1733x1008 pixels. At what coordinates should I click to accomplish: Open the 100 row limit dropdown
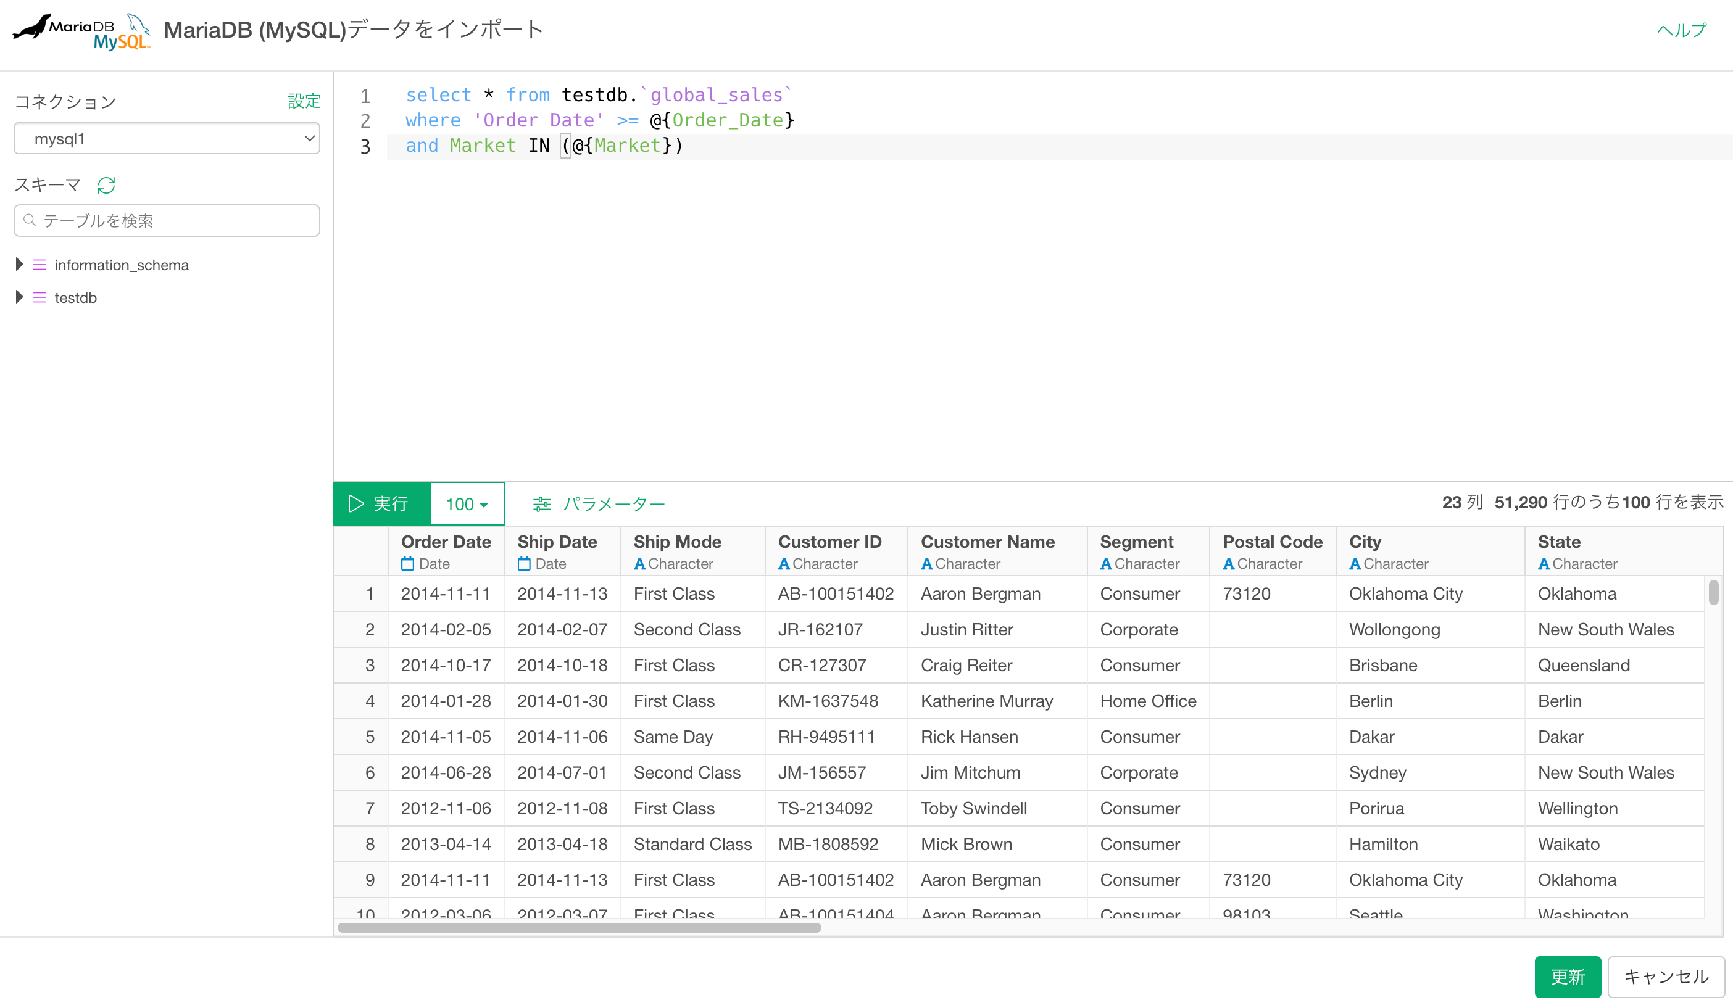(467, 504)
